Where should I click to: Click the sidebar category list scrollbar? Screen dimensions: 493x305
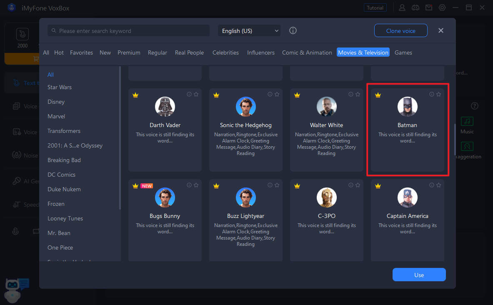(120, 138)
